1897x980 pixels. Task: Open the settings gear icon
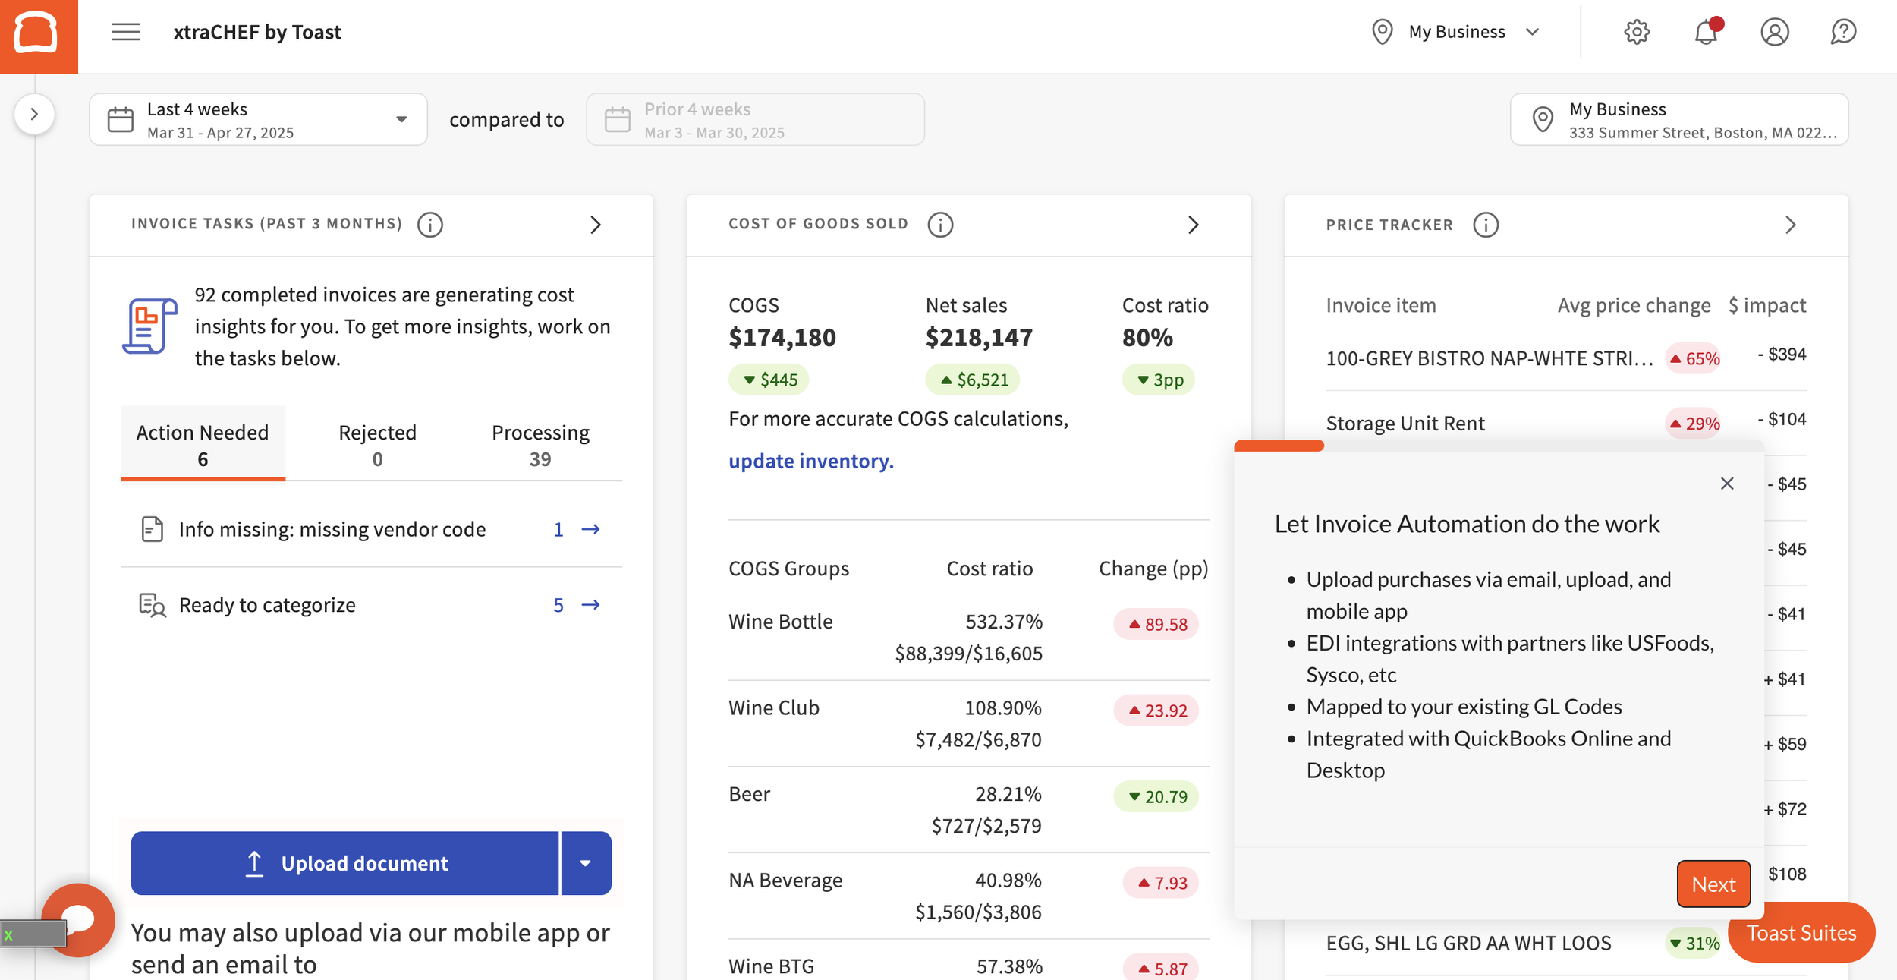(x=1636, y=32)
